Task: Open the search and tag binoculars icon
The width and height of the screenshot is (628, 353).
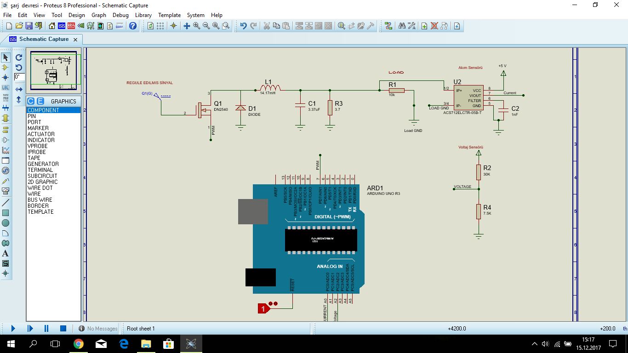Action: (x=402, y=26)
